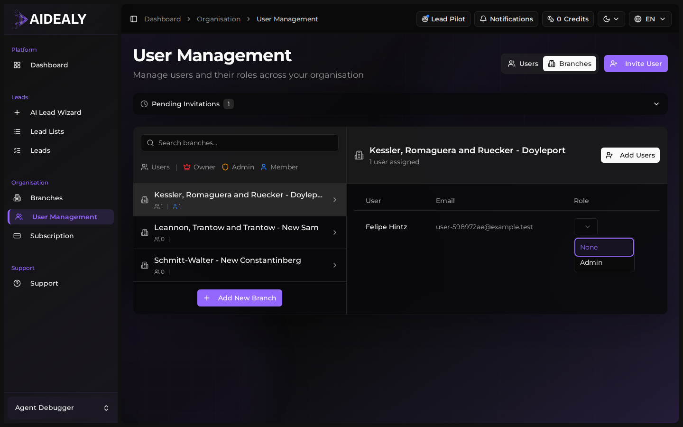The width and height of the screenshot is (683, 427).
Task: Open the theme mode dropdown
Action: 611,19
